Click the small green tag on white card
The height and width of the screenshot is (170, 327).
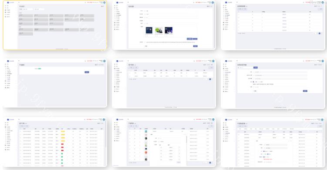point(40,69)
